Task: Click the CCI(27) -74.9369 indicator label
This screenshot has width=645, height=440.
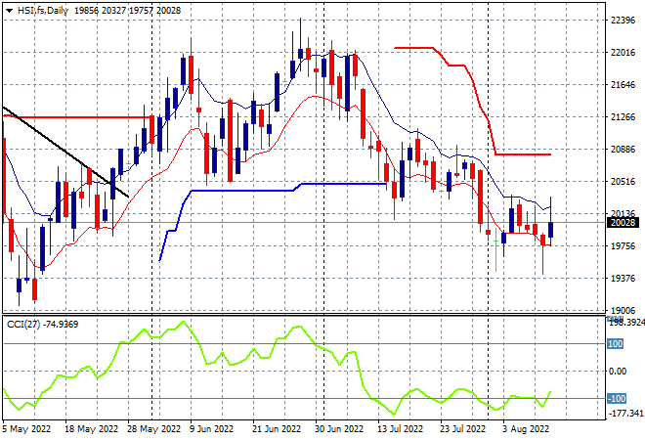Action: (42, 325)
